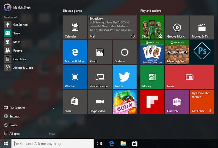Click the Cortana search box
The image size is (218, 148).
click(53, 143)
